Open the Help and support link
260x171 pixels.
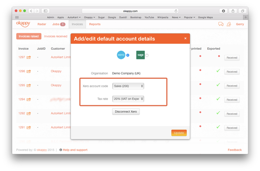(x=75, y=150)
